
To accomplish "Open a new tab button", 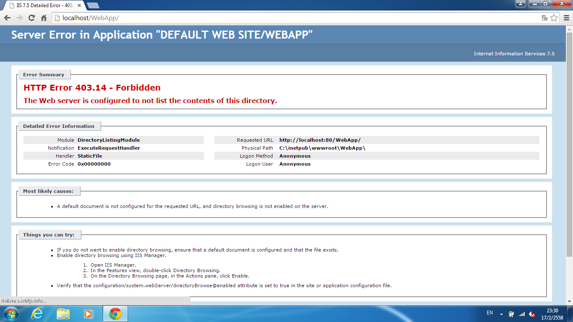I will (93, 5).
